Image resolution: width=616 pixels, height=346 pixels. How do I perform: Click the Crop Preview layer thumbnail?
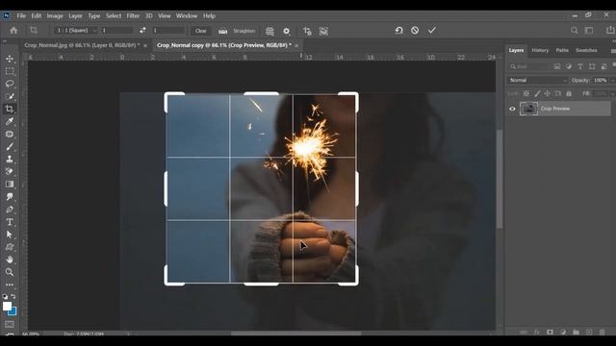pyautogui.click(x=528, y=109)
